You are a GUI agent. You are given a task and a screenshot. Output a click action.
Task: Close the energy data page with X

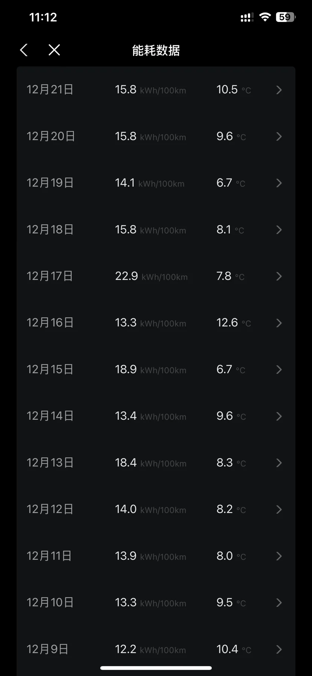[54, 50]
